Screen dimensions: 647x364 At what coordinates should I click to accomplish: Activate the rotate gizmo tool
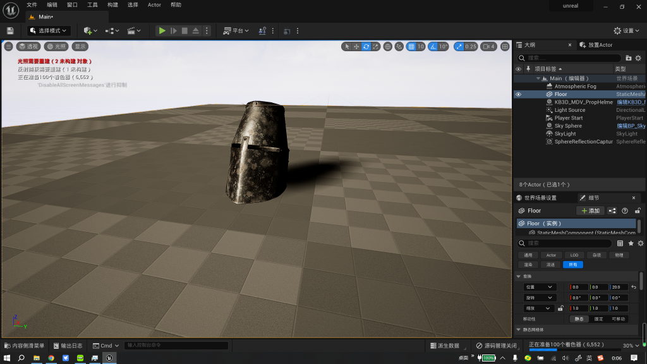click(x=366, y=47)
